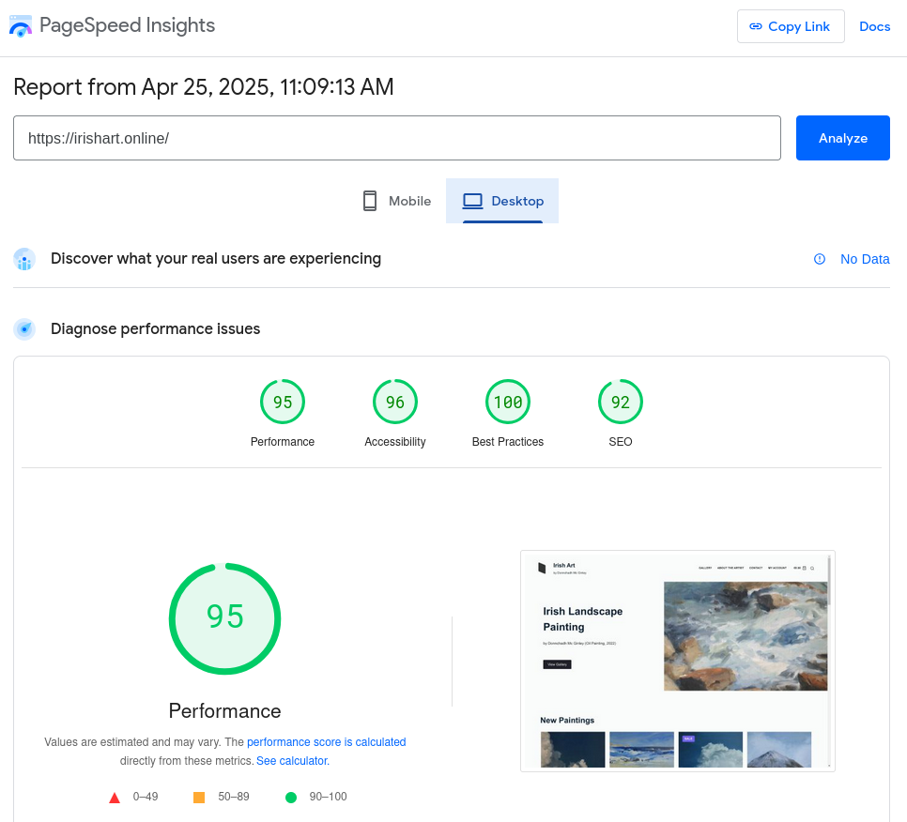Click the real users experience icon
907x822 pixels.
(24, 259)
